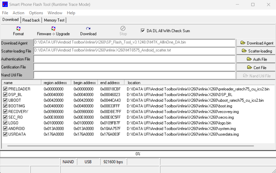The image size is (276, 173).
Task: Toggle DA DL All With Check Sum
Action: [x=143, y=31]
